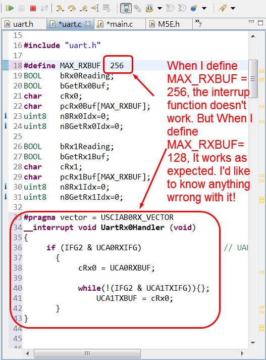Step Into the next function call
The image size is (266, 360).
(60, 9)
